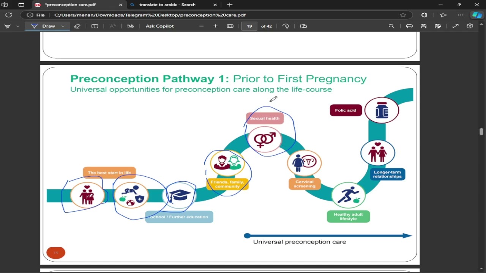
Task: Toggle the Draw tool
Action: [43, 26]
